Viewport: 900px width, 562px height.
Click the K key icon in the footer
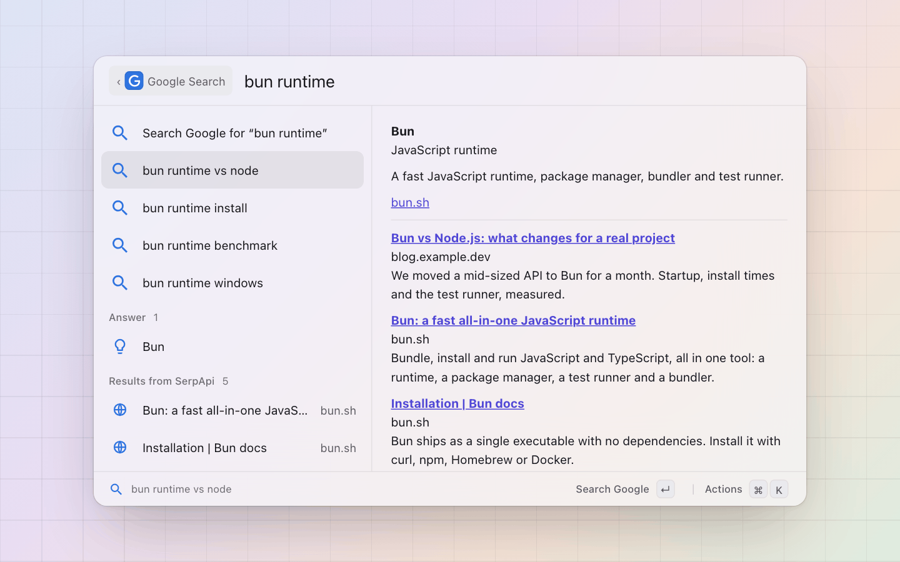779,489
